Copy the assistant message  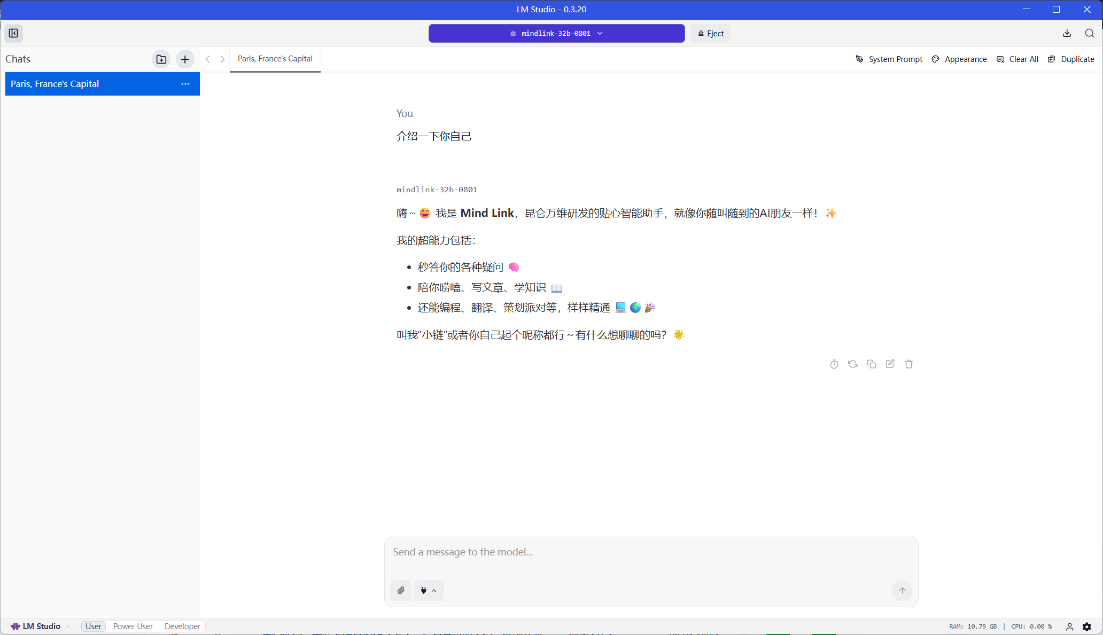coord(871,364)
